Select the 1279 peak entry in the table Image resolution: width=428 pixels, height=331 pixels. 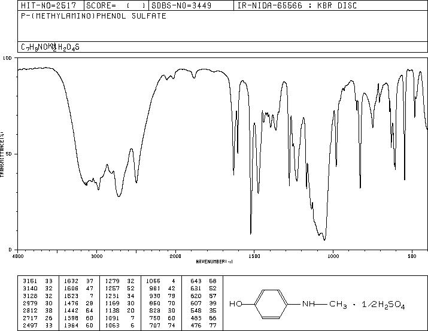pyautogui.click(x=120, y=281)
